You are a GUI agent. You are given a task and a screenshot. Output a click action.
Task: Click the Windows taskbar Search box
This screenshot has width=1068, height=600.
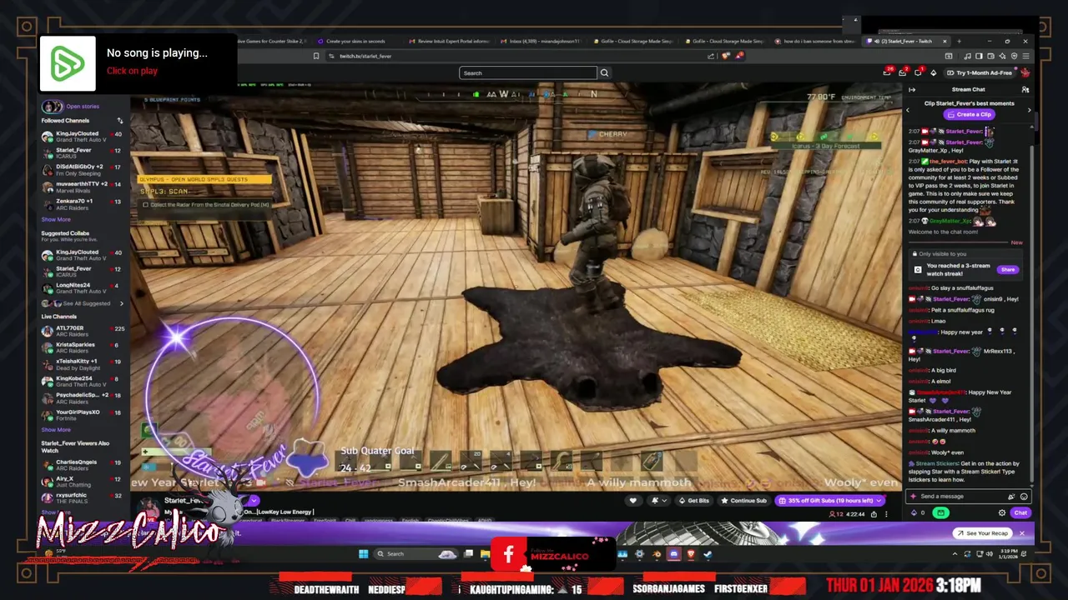(x=417, y=554)
